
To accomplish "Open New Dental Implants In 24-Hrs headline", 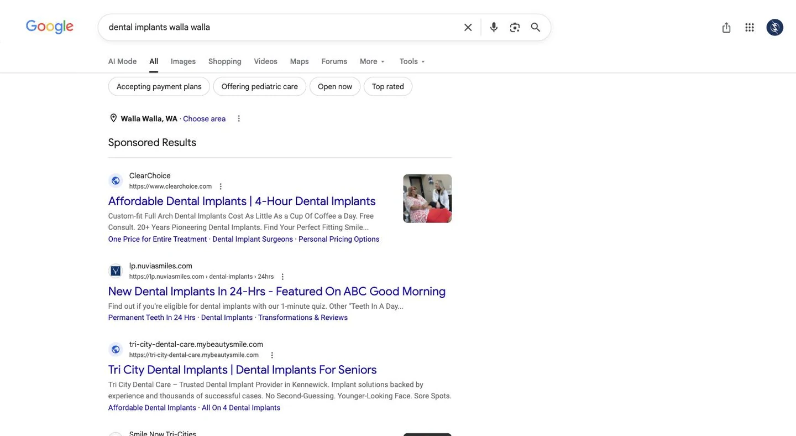I will (x=276, y=292).
